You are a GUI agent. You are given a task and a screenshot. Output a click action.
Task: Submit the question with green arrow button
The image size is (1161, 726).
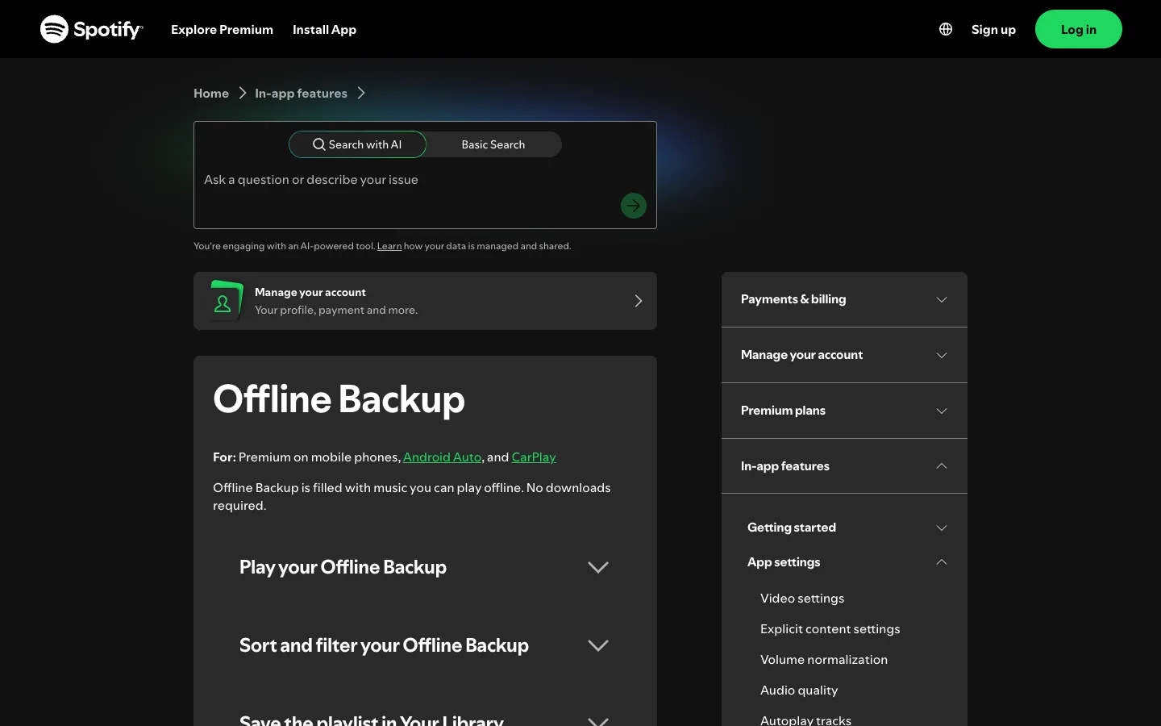[634, 206]
